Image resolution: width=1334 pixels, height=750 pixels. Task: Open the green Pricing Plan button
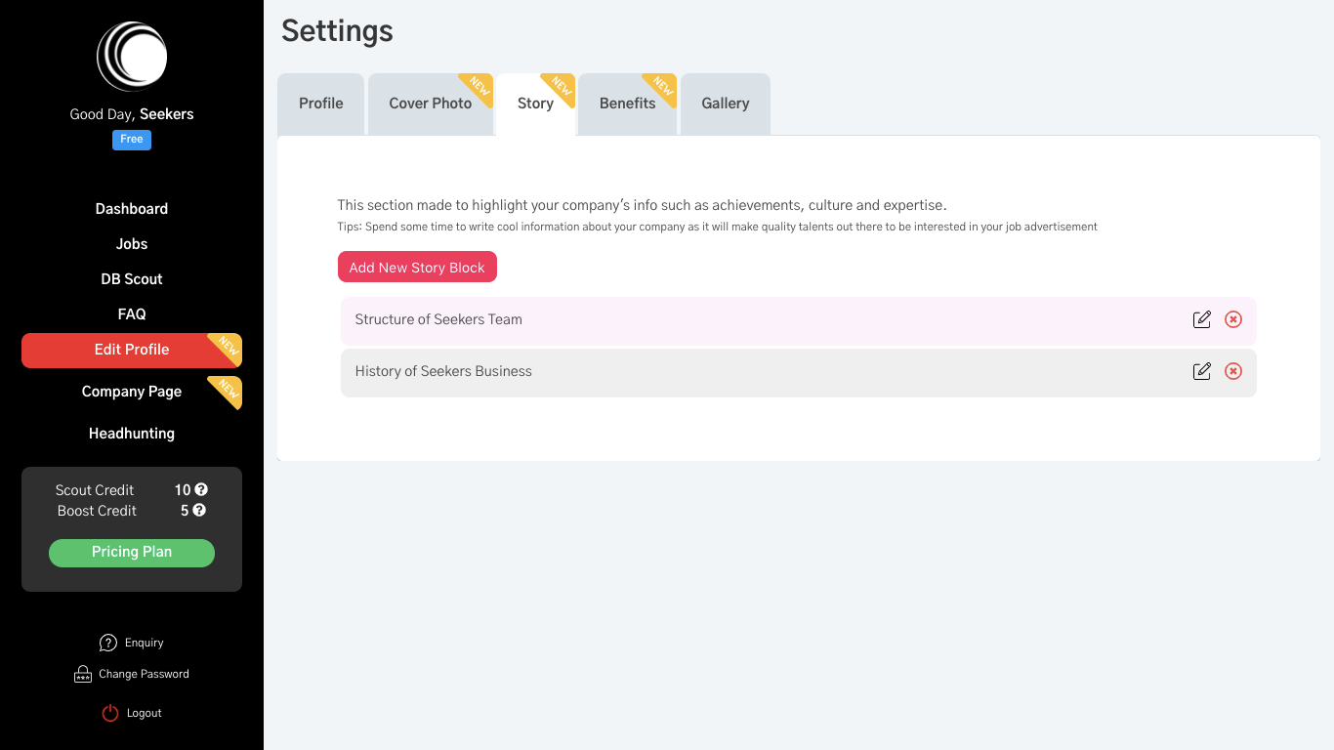pos(132,553)
